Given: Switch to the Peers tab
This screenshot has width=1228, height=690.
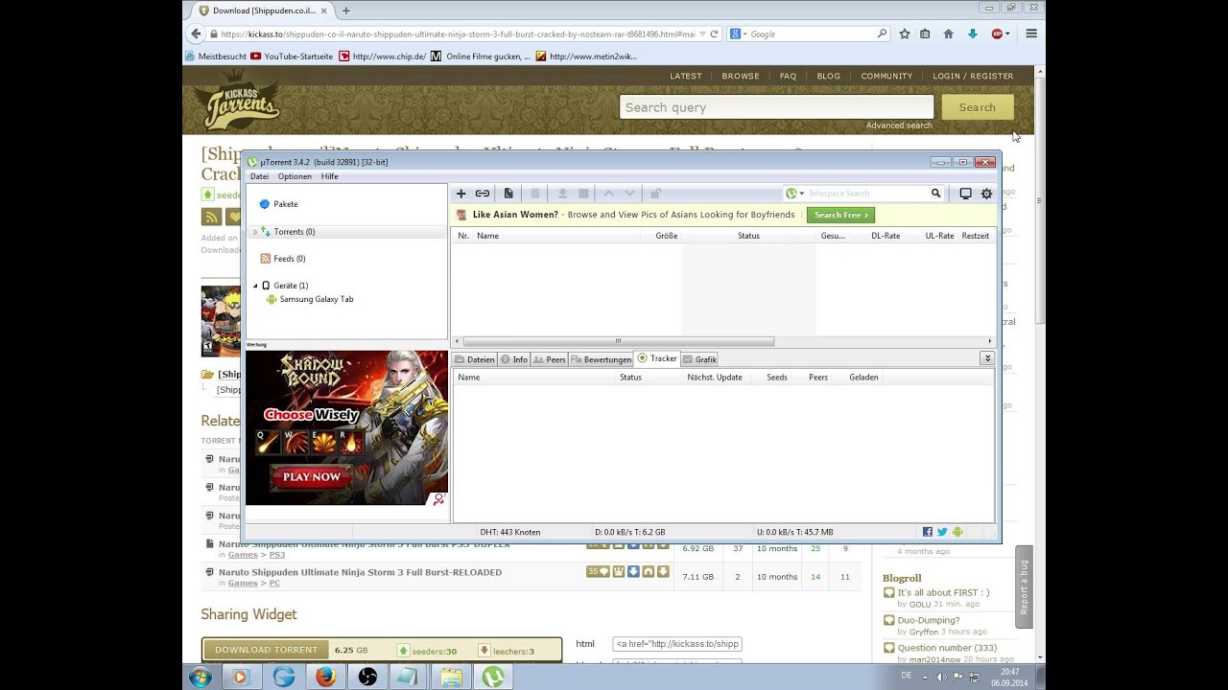Looking at the screenshot, I should click(x=550, y=359).
